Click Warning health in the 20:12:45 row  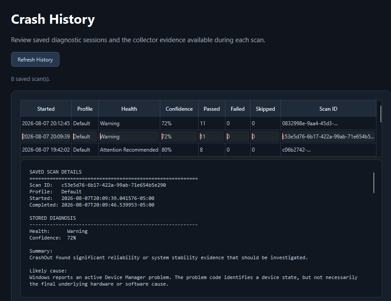point(129,123)
